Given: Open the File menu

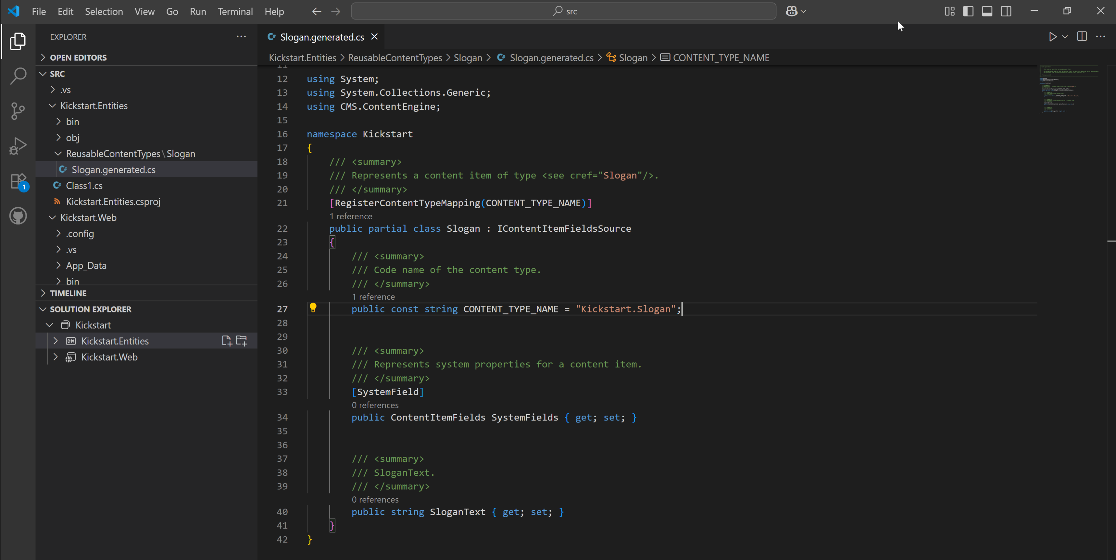Looking at the screenshot, I should (39, 12).
